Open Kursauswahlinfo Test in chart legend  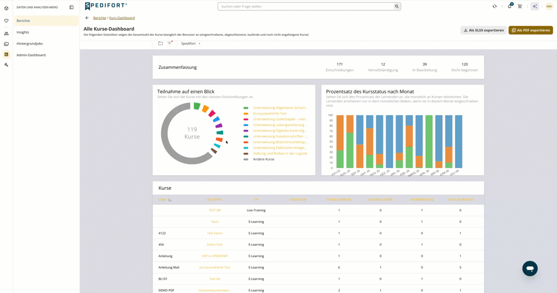(x=270, y=113)
